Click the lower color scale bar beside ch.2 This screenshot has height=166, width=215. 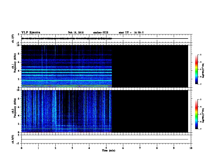196,114
